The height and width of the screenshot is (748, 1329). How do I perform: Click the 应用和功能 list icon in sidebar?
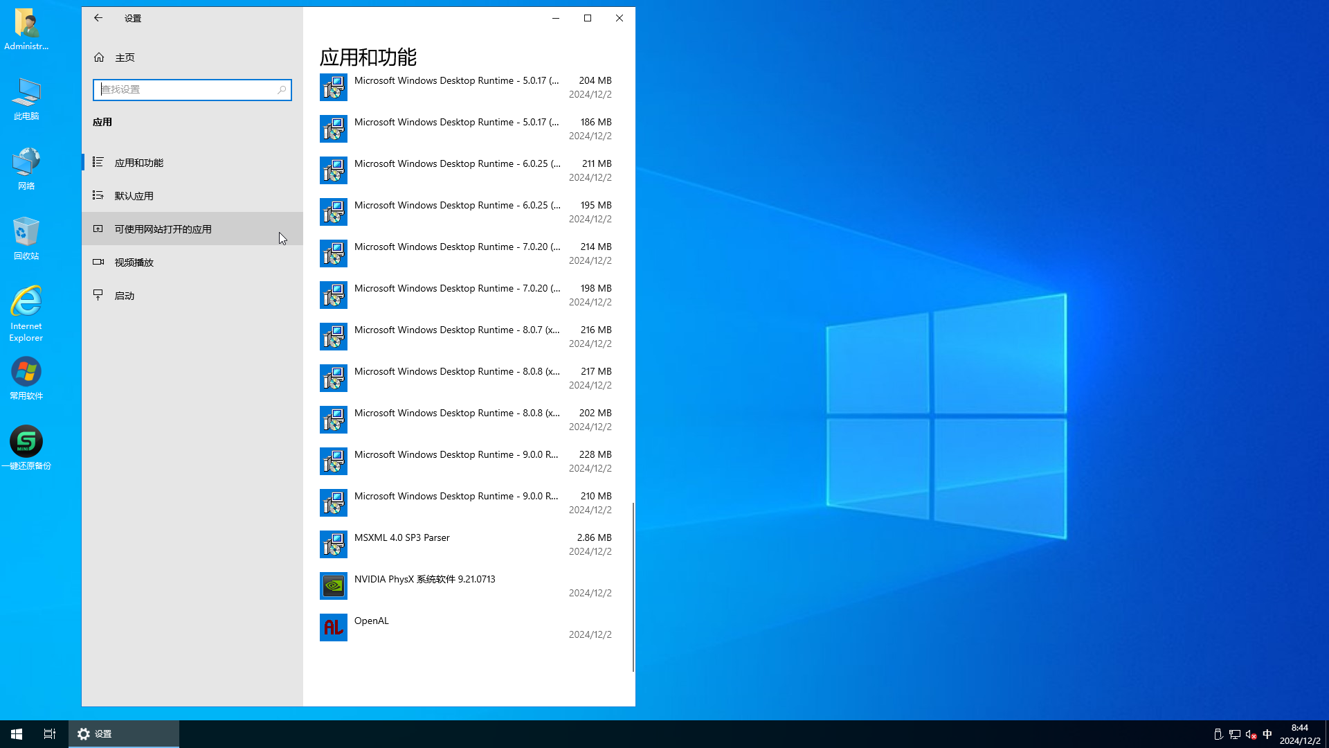tap(98, 162)
